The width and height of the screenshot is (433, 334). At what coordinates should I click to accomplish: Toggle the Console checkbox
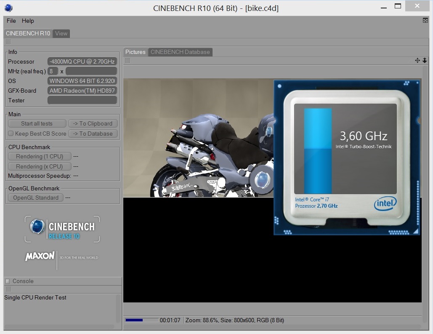point(8,281)
